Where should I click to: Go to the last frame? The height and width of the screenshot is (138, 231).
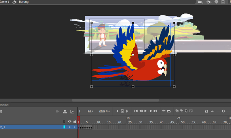(x=155, y=111)
